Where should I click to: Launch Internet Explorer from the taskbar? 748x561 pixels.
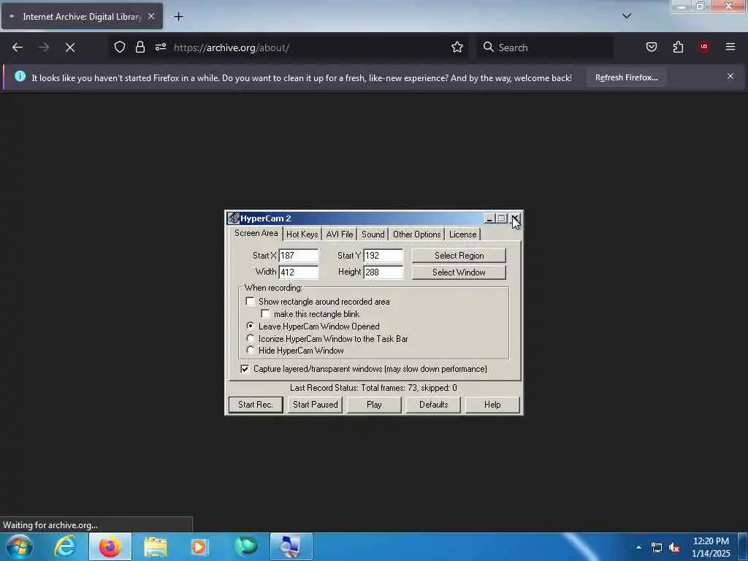coord(65,546)
